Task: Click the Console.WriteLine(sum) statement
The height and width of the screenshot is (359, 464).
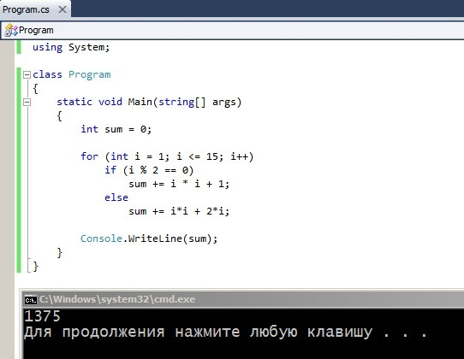Action: coord(149,238)
